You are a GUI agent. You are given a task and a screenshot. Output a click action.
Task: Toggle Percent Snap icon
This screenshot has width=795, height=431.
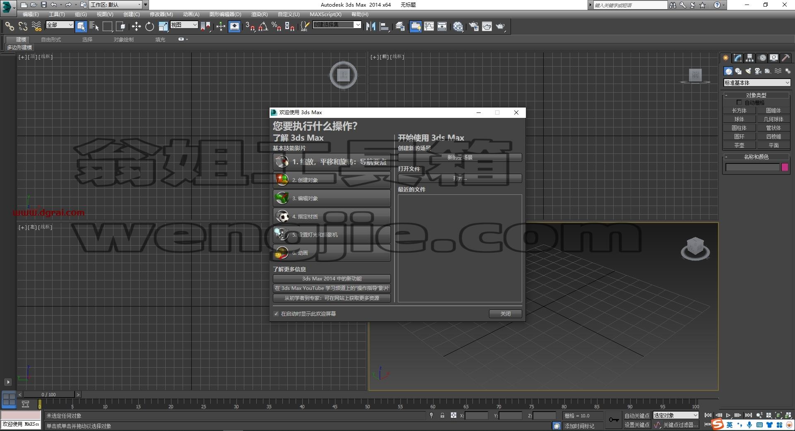point(276,26)
